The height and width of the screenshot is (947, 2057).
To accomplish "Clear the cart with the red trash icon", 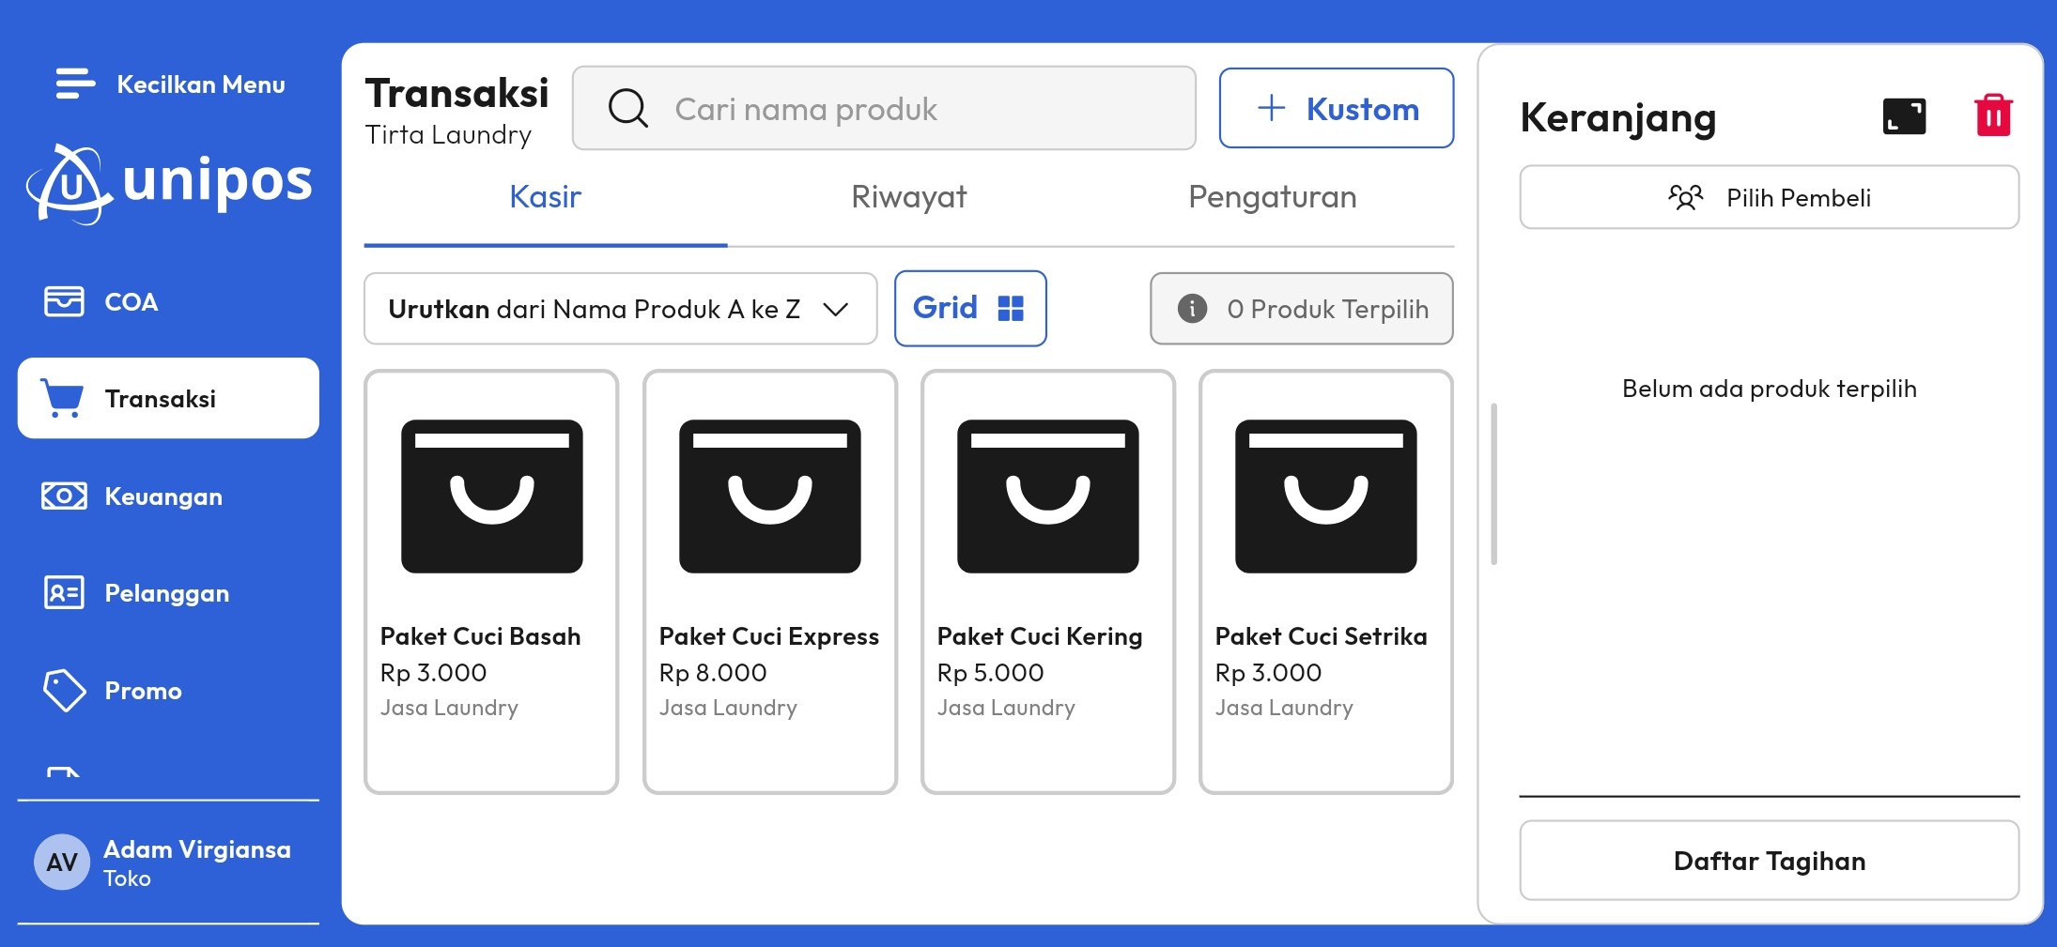I will click(1995, 114).
